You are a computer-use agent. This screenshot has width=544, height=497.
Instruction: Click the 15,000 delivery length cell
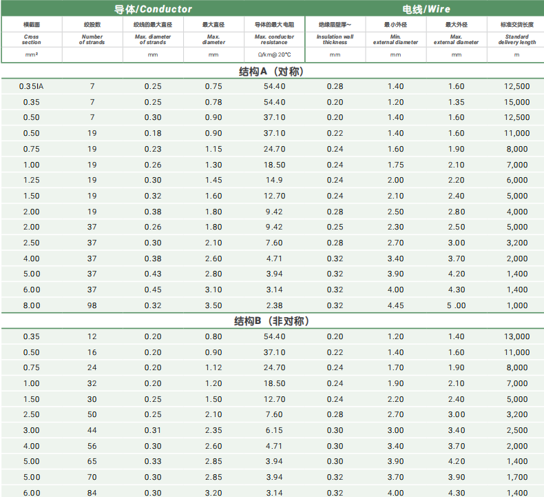(x=516, y=102)
